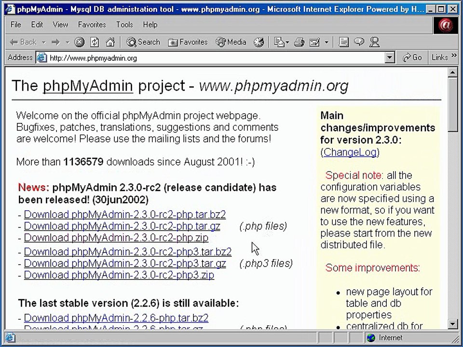The width and height of the screenshot is (463, 347).
Task: Expand the Address bar dropdown
Action: point(390,58)
